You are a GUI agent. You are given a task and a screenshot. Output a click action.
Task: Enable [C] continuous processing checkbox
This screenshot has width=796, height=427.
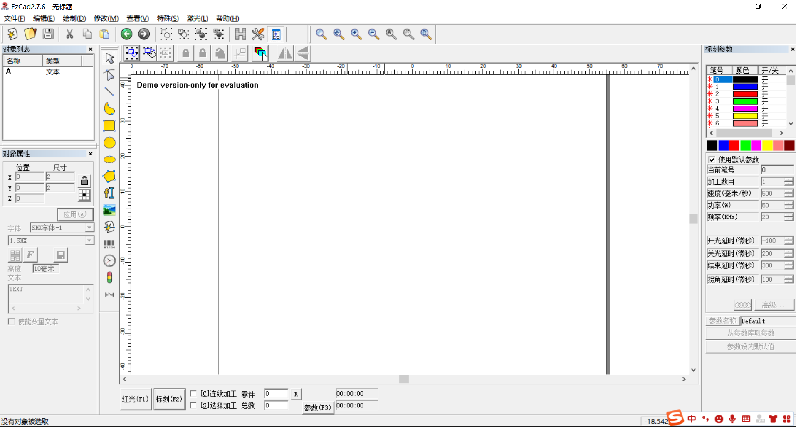click(x=193, y=393)
